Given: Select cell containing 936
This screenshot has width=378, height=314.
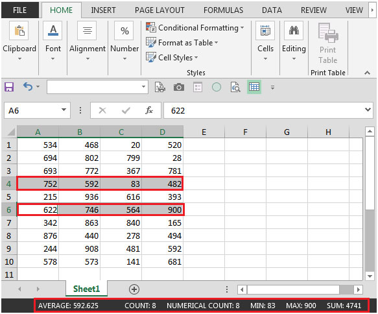Looking at the screenshot, I should (x=79, y=197).
